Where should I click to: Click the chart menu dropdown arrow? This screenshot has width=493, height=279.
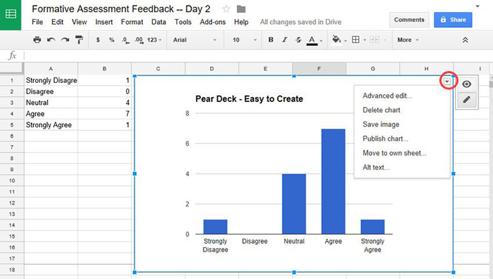tap(447, 82)
